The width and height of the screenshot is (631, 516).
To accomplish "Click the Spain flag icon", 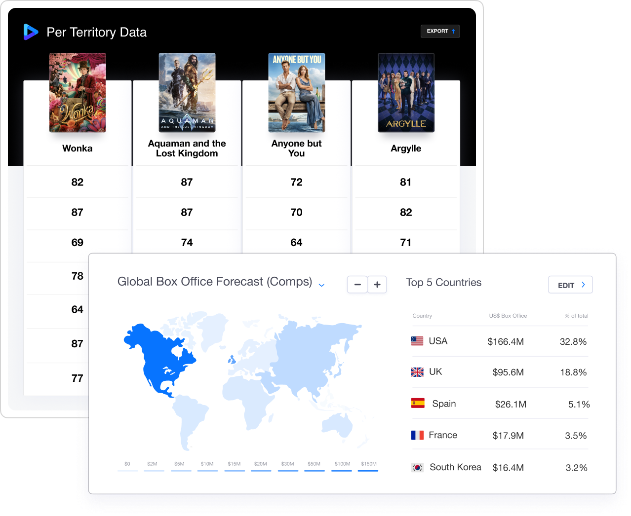I will point(418,404).
